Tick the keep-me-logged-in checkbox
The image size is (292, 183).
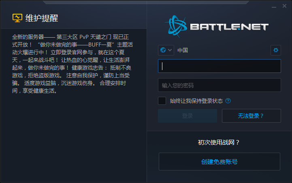click(162, 101)
